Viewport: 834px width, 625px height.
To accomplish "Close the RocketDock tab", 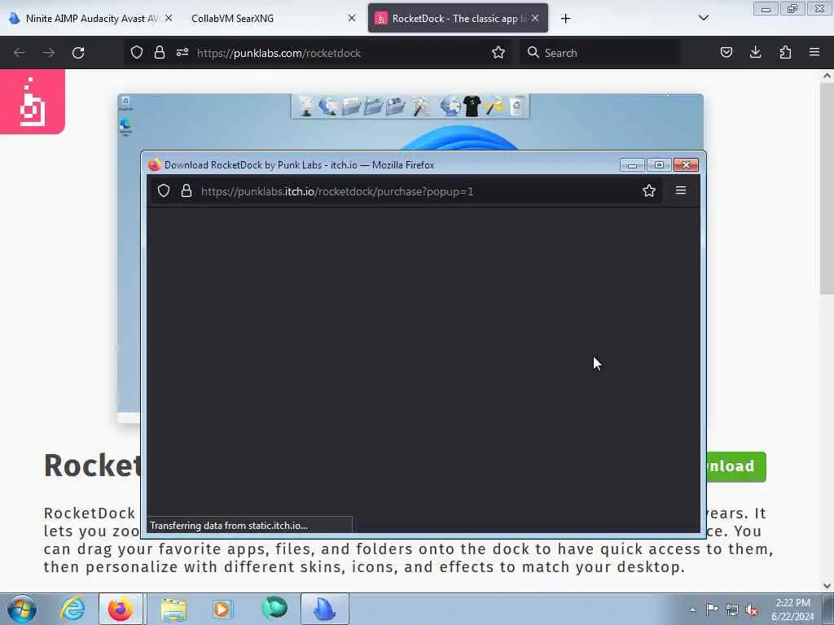I will [x=535, y=18].
